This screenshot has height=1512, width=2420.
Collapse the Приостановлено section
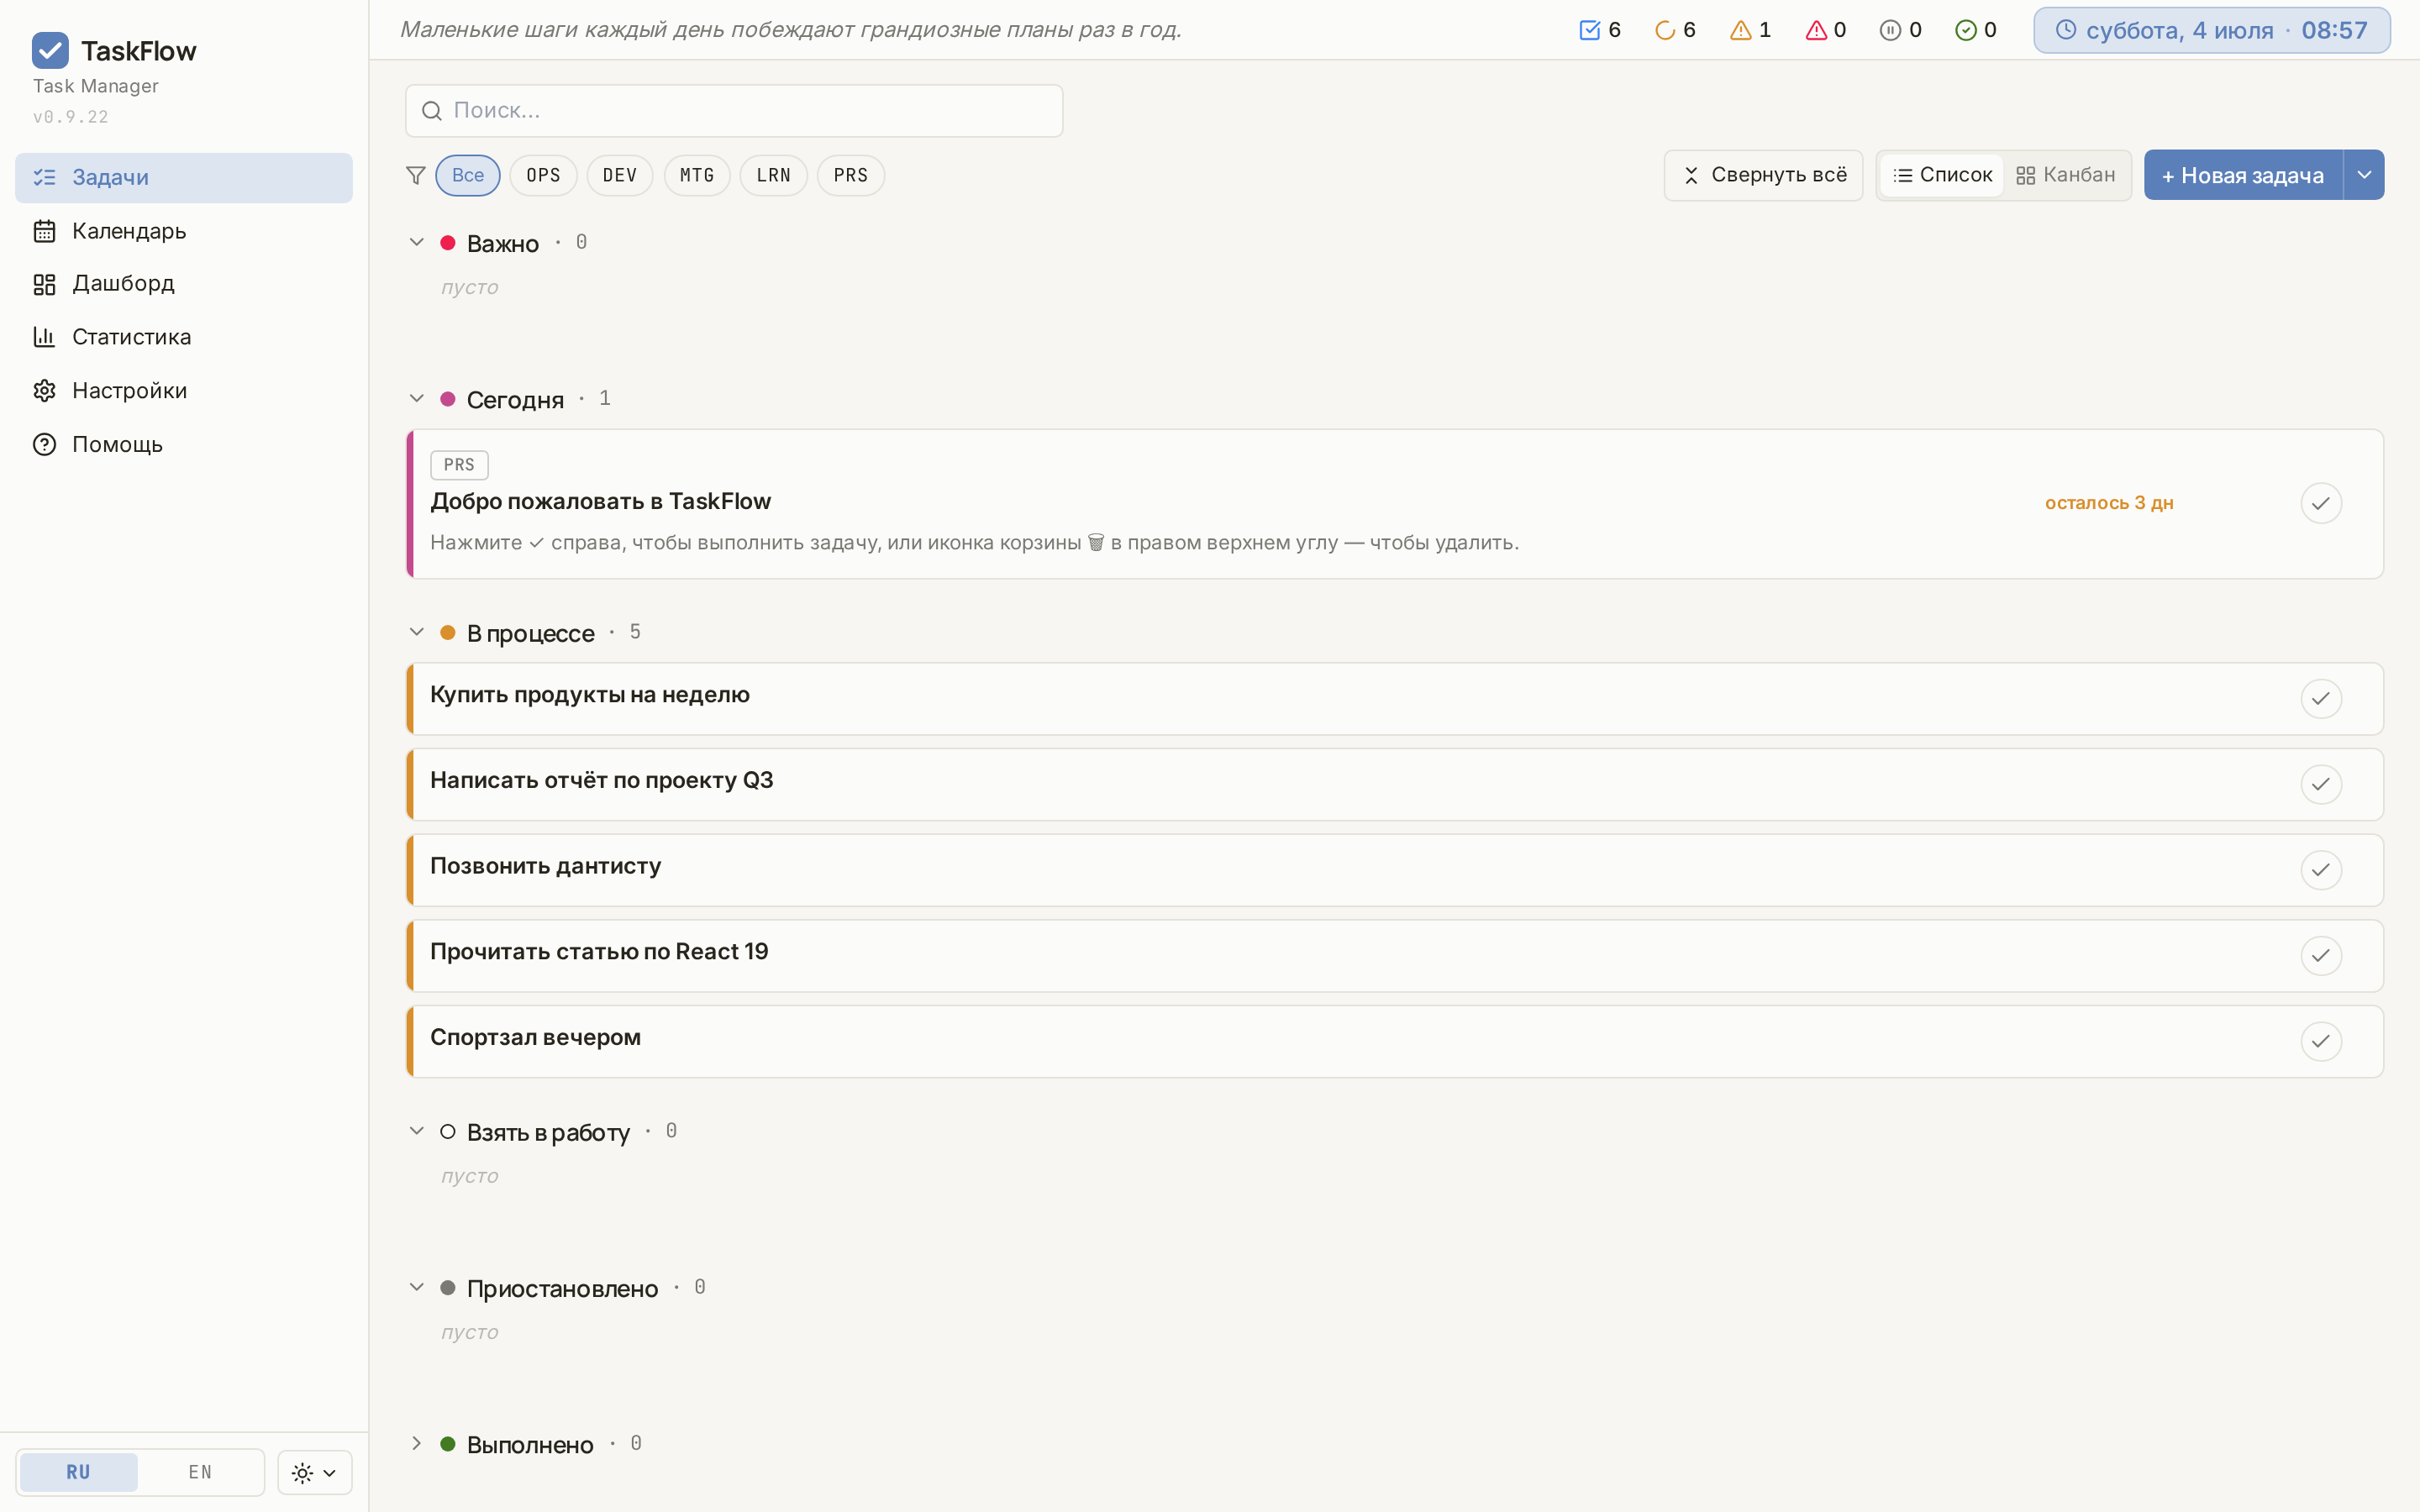(x=417, y=1288)
